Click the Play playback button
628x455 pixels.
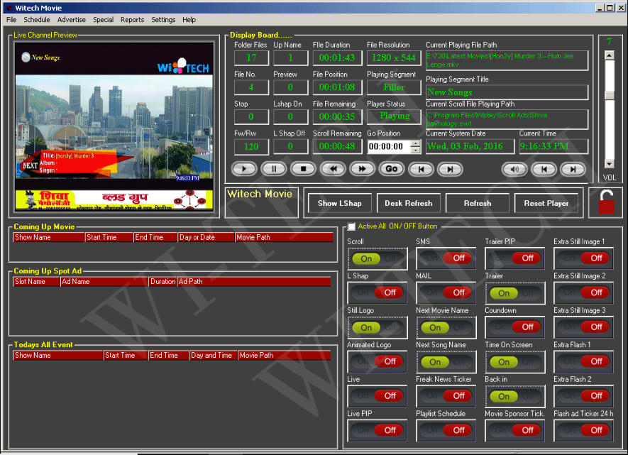[x=244, y=169]
